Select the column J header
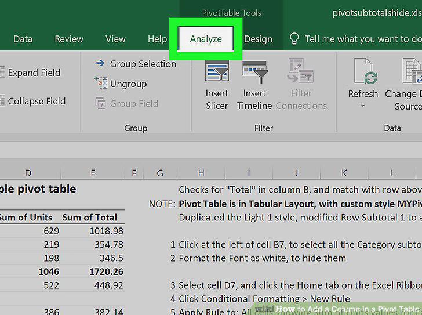 296,173
